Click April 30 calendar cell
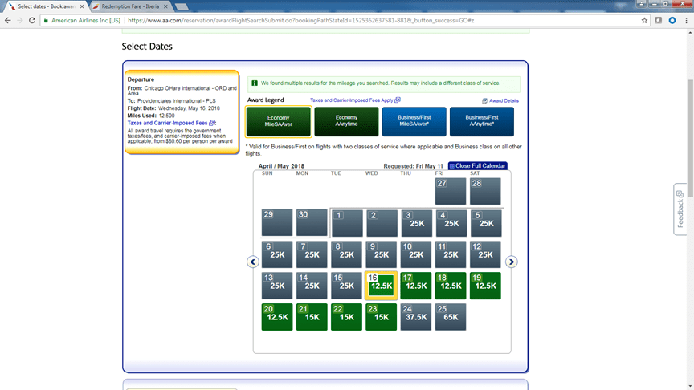 [312, 222]
